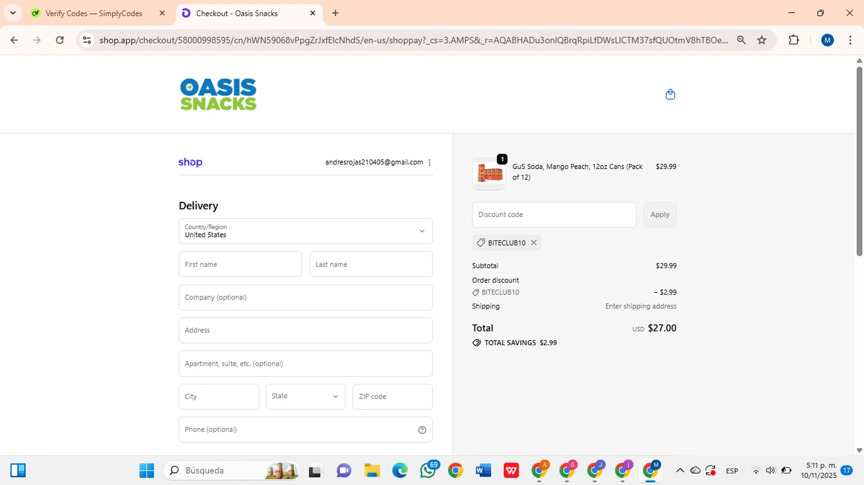864x485 pixels.
Task: Click the Apartment, suite, etc. field
Action: click(305, 364)
